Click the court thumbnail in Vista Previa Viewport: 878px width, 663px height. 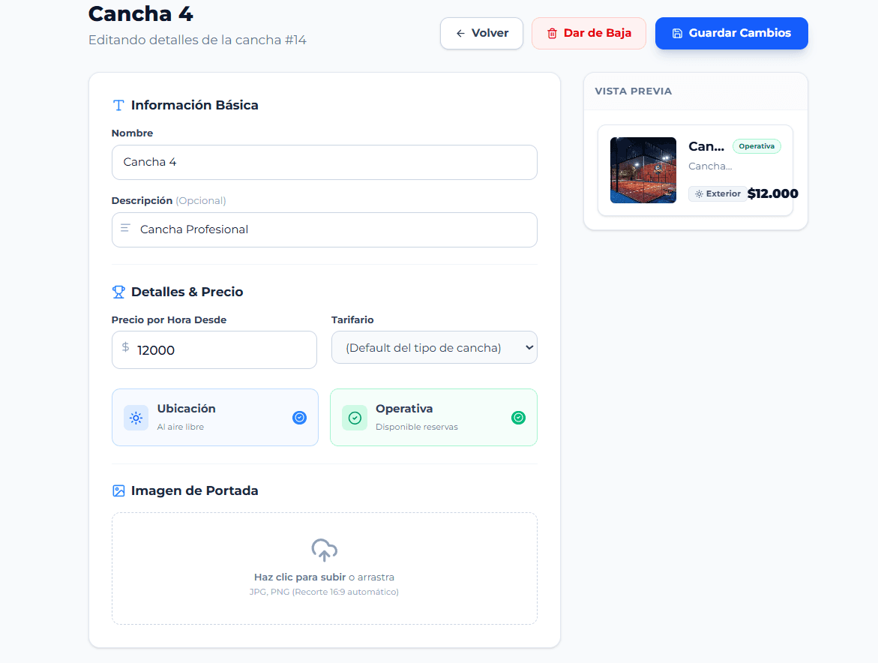click(643, 170)
